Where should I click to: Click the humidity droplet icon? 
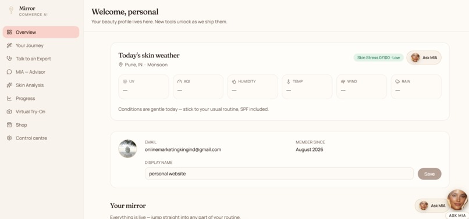pyautogui.click(x=234, y=81)
